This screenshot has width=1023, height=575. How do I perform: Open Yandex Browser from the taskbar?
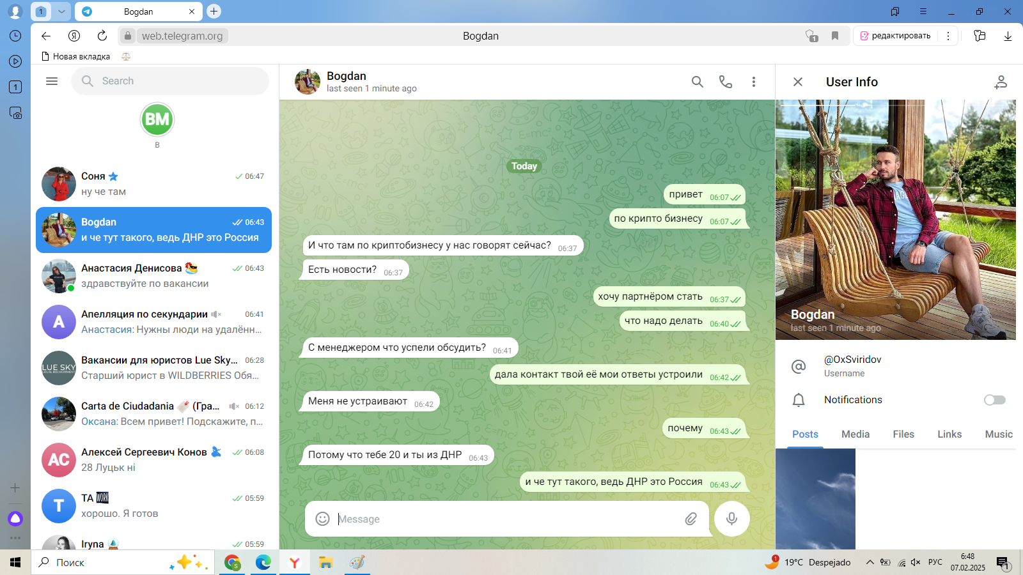tap(294, 562)
